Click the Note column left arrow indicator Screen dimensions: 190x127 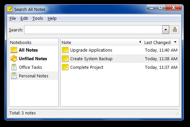140,42
